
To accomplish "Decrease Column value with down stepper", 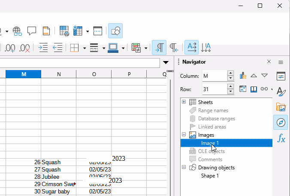I will click(x=230, y=78).
